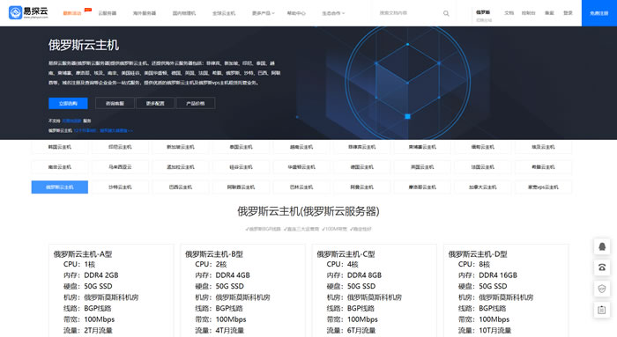617x337 pixels.
Task: Open 全球云主机 in the top navigation
Action: 224,13
